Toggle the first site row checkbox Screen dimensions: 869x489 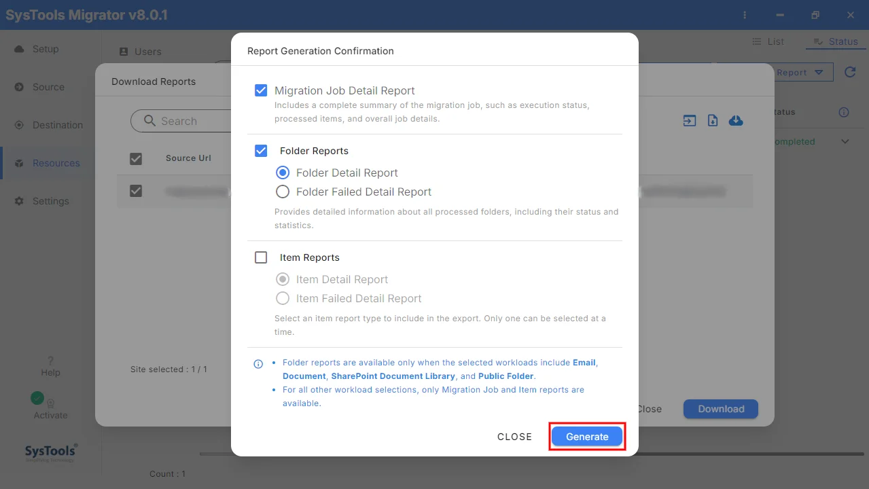[x=136, y=191]
